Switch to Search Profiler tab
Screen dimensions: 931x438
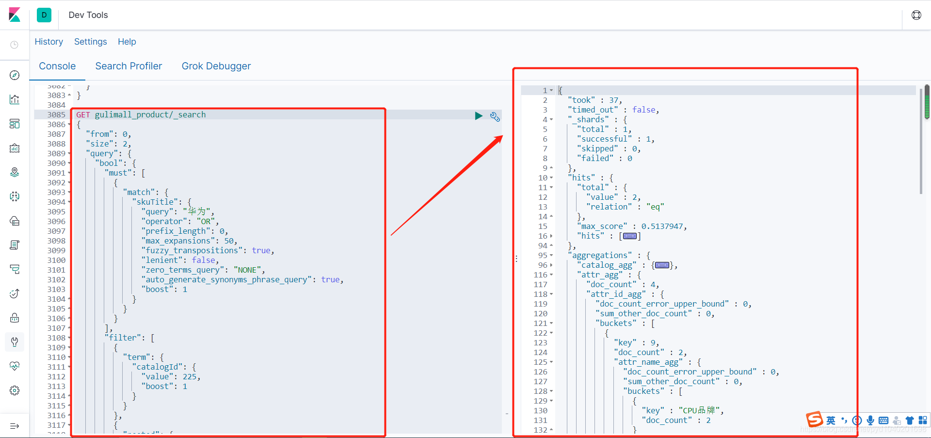(x=128, y=66)
